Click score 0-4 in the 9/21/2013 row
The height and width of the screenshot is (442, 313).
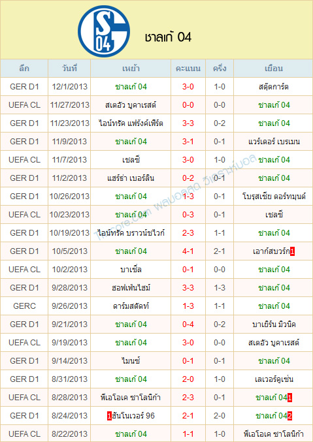coord(188,324)
